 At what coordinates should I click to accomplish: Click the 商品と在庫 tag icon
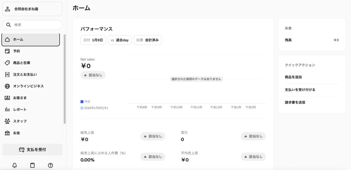coord(7,63)
